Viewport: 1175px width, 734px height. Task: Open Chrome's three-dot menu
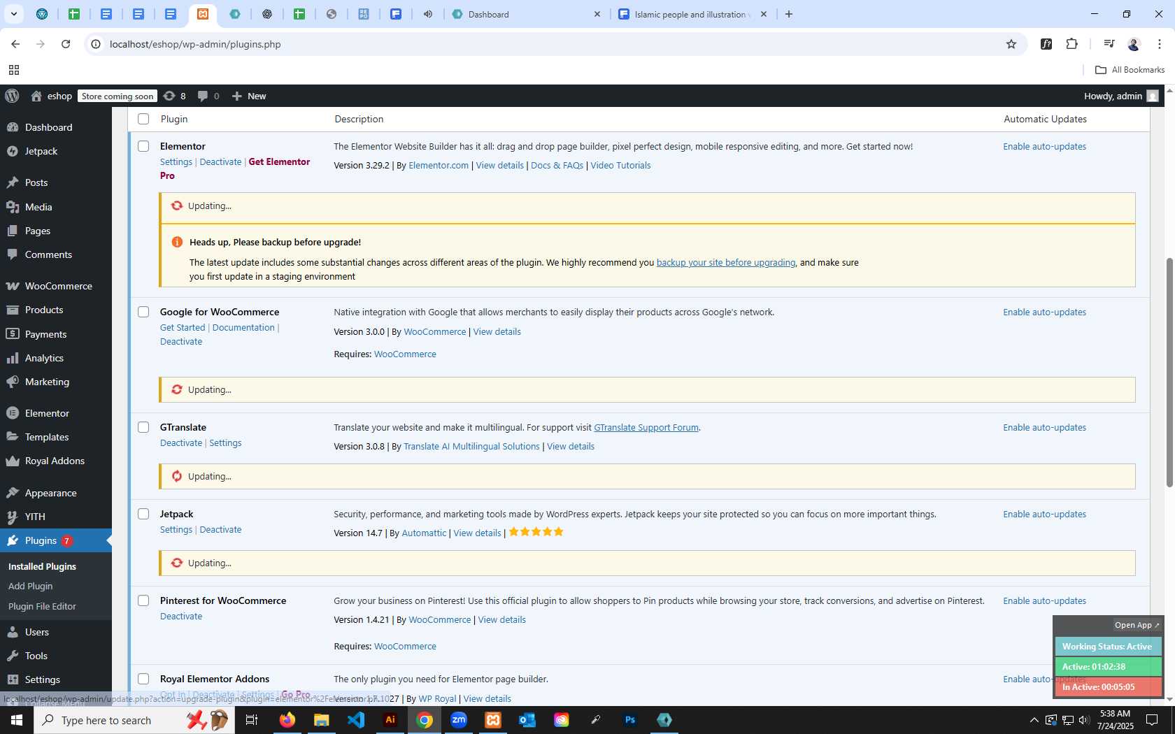[x=1160, y=44]
